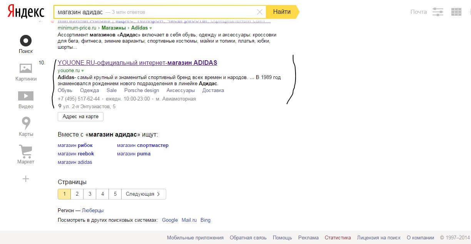The image size is (471, 244).
Task: Open Аксессуары sitelink
Action: (x=180, y=91)
